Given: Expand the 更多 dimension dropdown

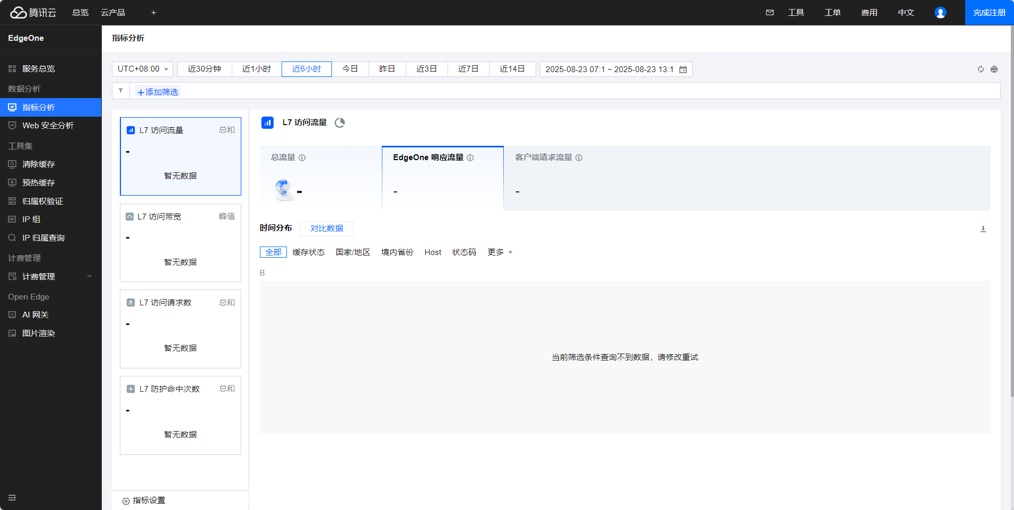Looking at the screenshot, I should click(x=500, y=252).
